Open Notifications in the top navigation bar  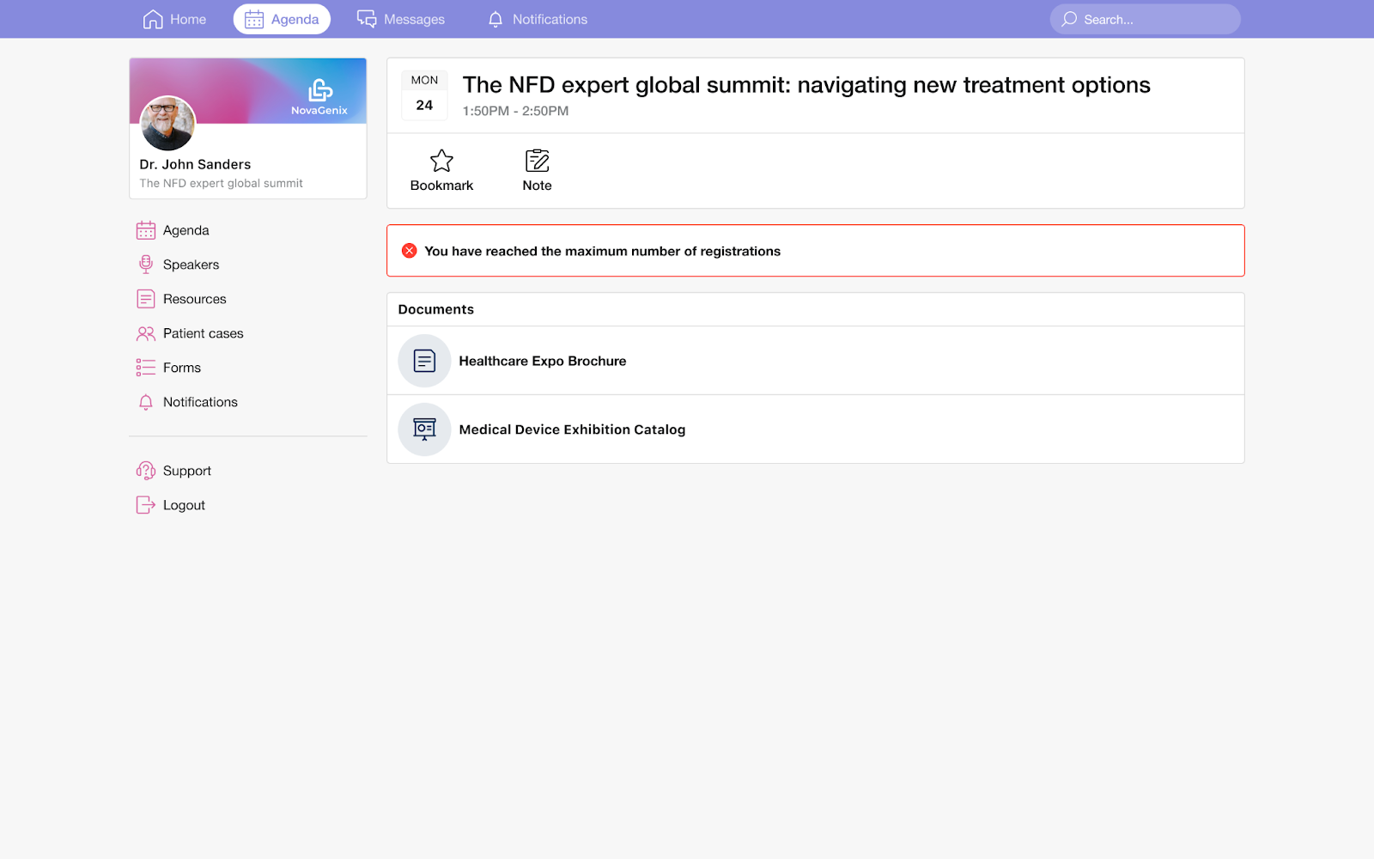538,19
